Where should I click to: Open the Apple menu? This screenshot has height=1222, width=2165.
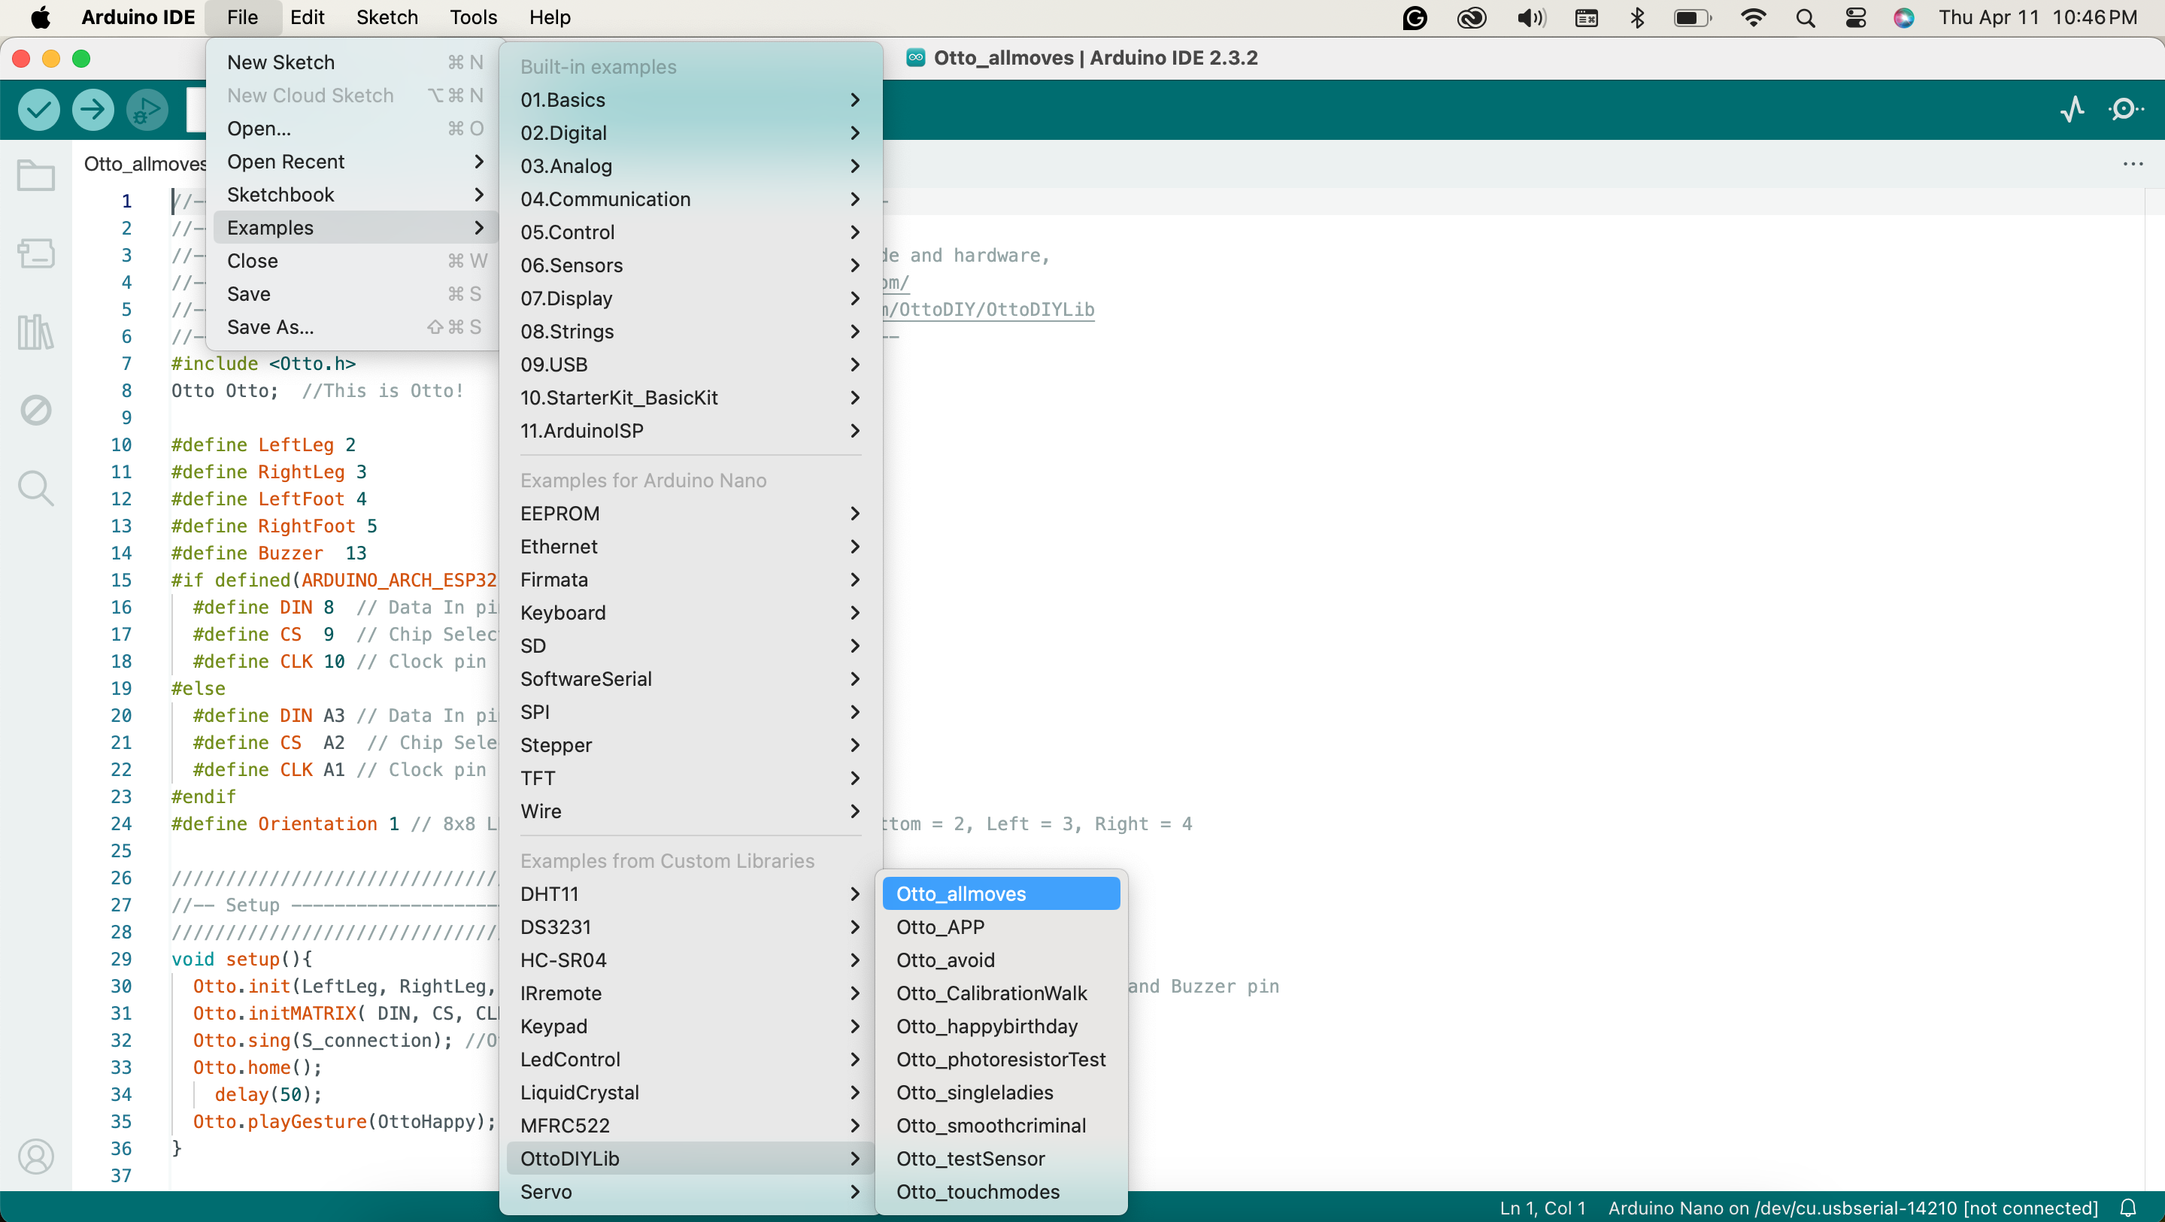click(40, 17)
